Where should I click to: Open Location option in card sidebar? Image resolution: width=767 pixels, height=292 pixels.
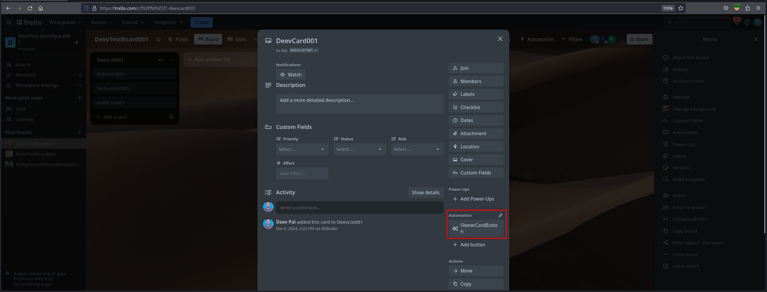pos(476,147)
